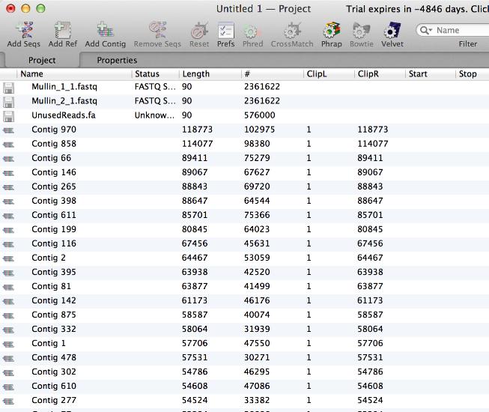The image size is (489, 412).
Task: Click the Remove Seqs toolbar icon
Action: tap(157, 30)
